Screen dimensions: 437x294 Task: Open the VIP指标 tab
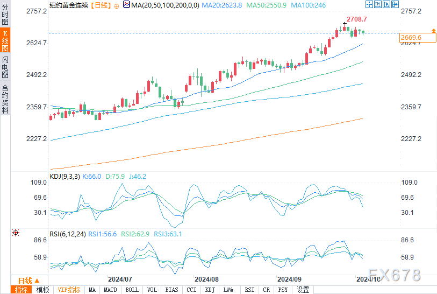(69, 290)
